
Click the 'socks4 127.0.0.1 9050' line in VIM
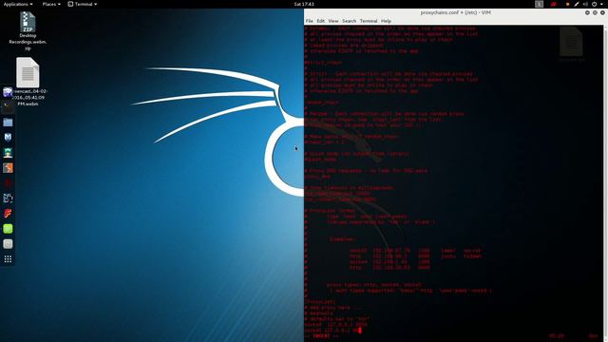[335, 325]
